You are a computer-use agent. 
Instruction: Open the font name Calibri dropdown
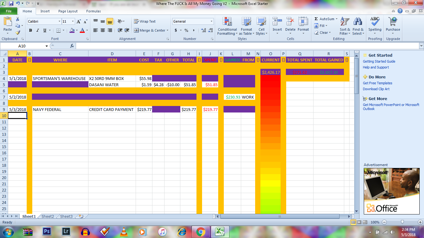(x=60, y=21)
